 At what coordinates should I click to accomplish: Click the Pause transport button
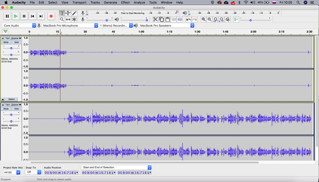point(7,16)
